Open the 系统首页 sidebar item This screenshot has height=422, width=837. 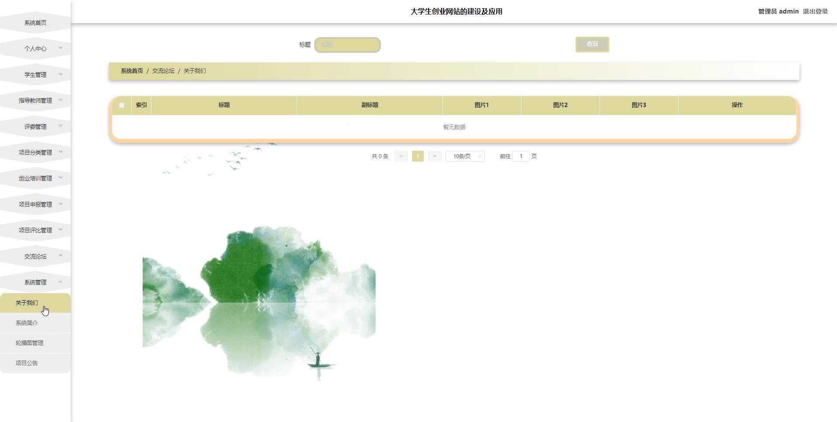[35, 23]
